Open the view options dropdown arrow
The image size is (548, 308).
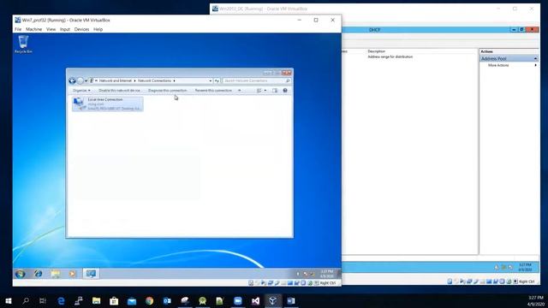[x=265, y=91]
